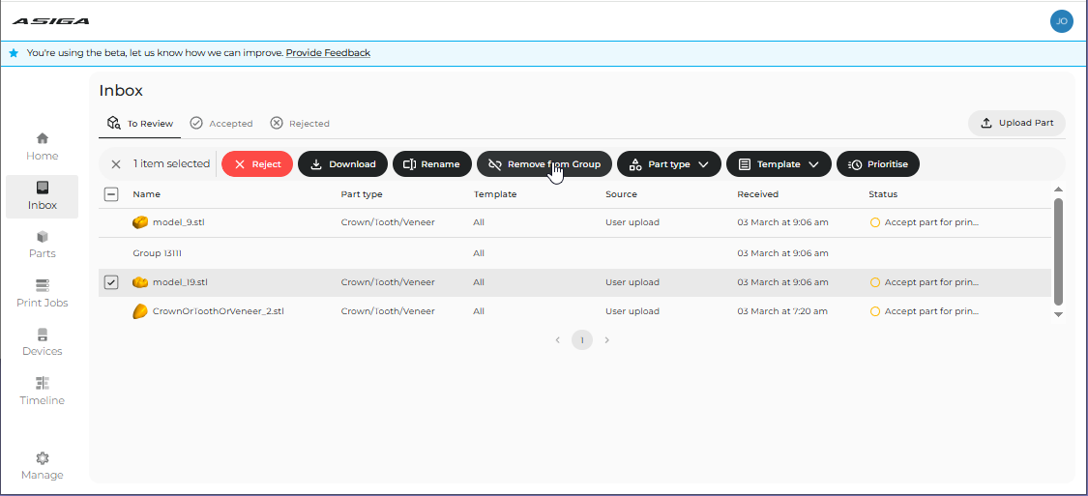Click the CrownOrToothOrVeneer_2.stl thumbnail icon

point(140,311)
